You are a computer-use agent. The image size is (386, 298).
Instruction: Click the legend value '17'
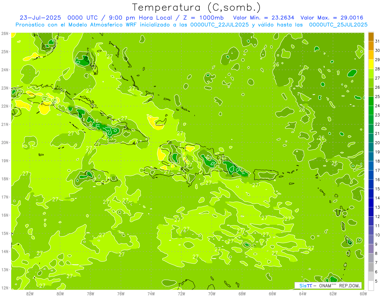point(378,170)
